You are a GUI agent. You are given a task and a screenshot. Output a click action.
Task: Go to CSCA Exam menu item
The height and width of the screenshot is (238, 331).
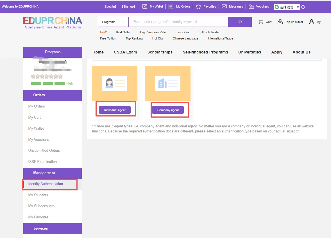(x=125, y=52)
